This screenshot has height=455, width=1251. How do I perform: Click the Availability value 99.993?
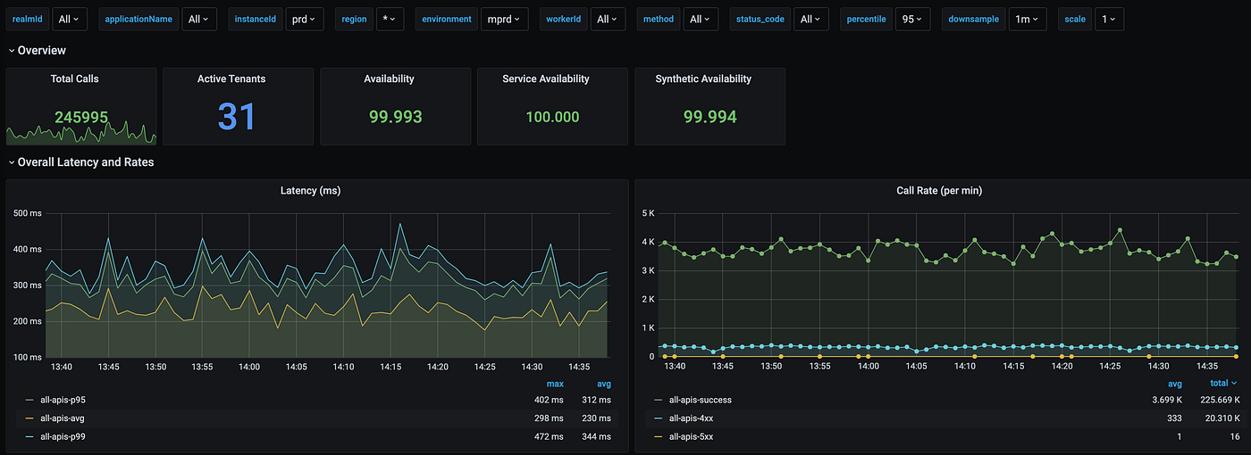pos(395,117)
